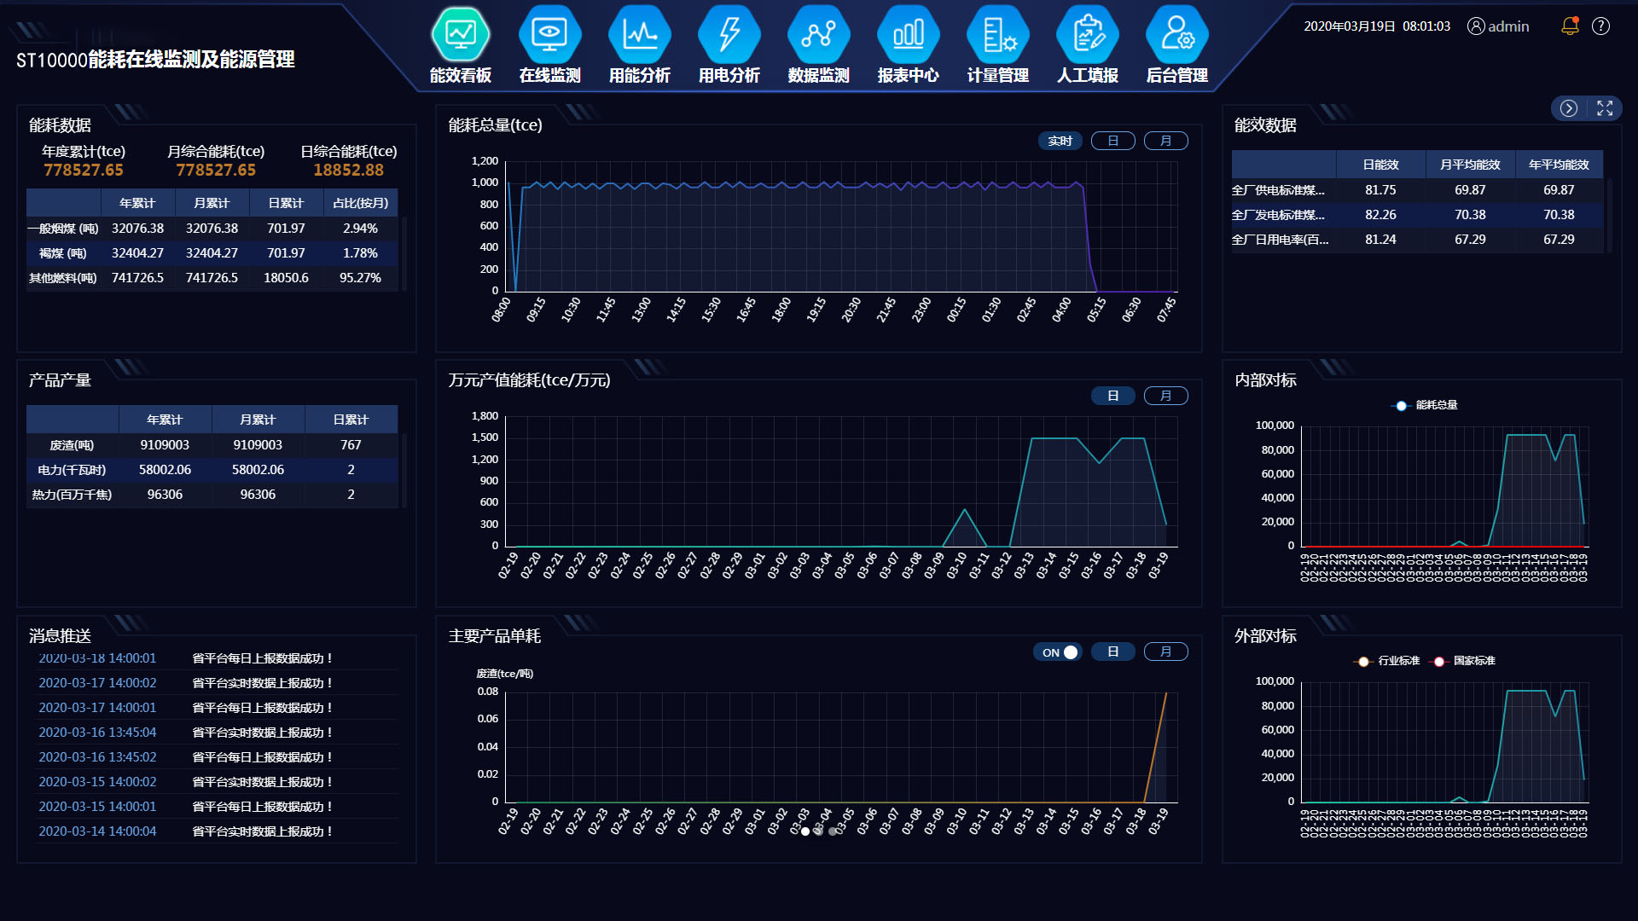
Task: Click the circled next arrow button
Action: pyautogui.click(x=1568, y=108)
